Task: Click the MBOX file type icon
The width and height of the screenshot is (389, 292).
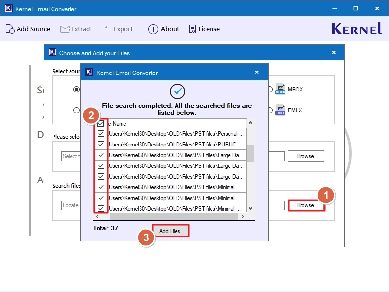Action: [x=281, y=89]
